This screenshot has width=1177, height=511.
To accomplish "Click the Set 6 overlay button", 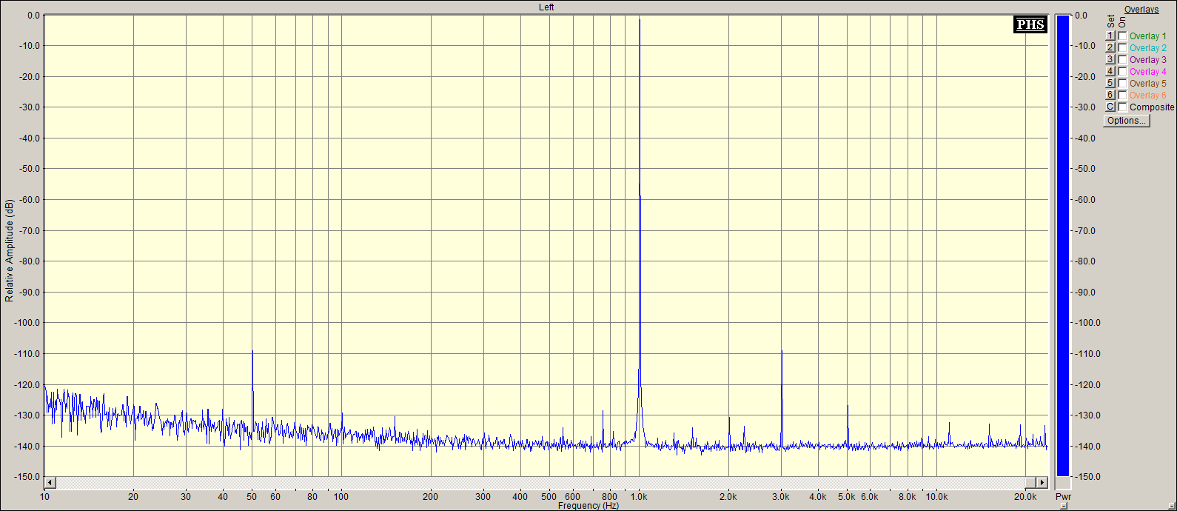I will [x=1110, y=95].
